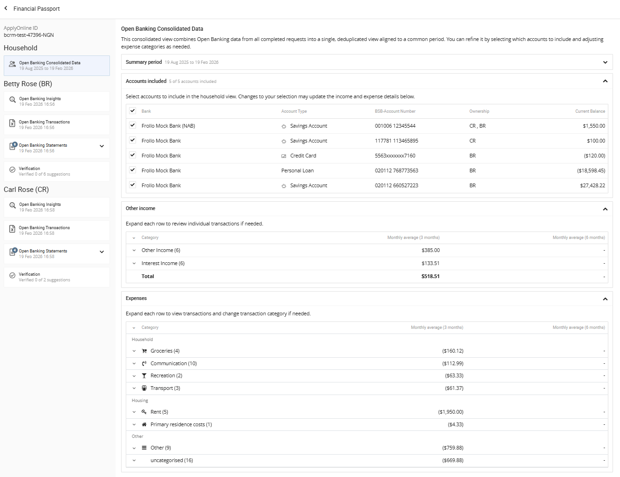Expand Carl Rose's Open Banking Statements
Image resolution: width=620 pixels, height=477 pixels.
[102, 252]
